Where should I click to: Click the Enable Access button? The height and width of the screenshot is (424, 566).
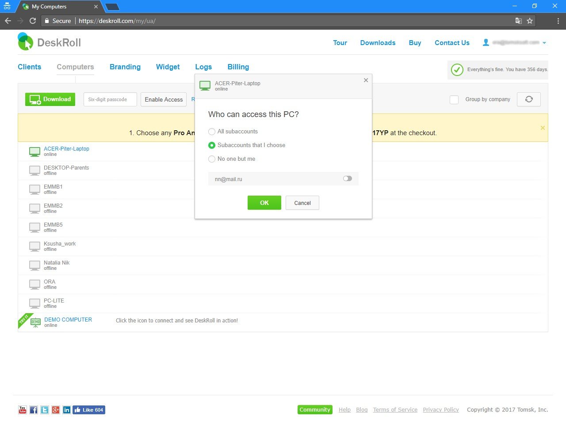point(164,99)
